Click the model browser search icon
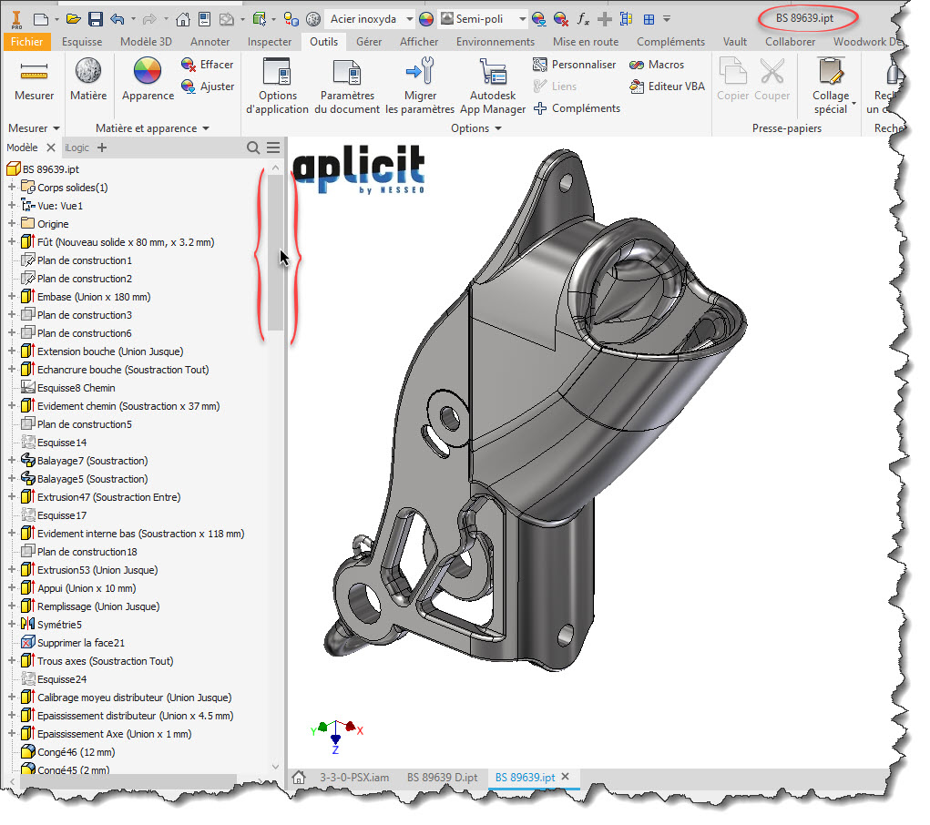Viewport: 930px width, 825px height. pos(253,148)
